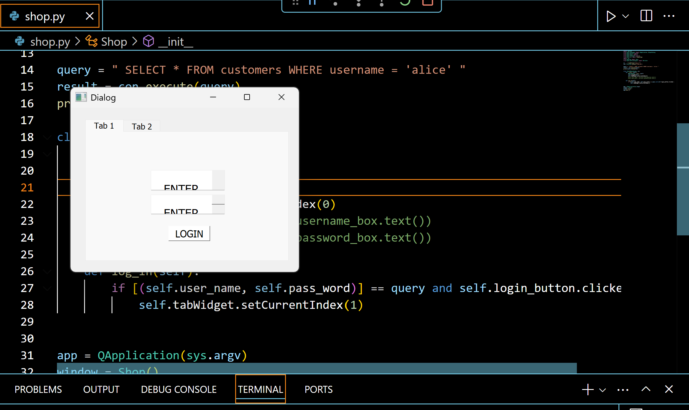Image resolution: width=689 pixels, height=410 pixels.
Task: Click the Python icon on the shop.py tab
Action: pyautogui.click(x=14, y=16)
